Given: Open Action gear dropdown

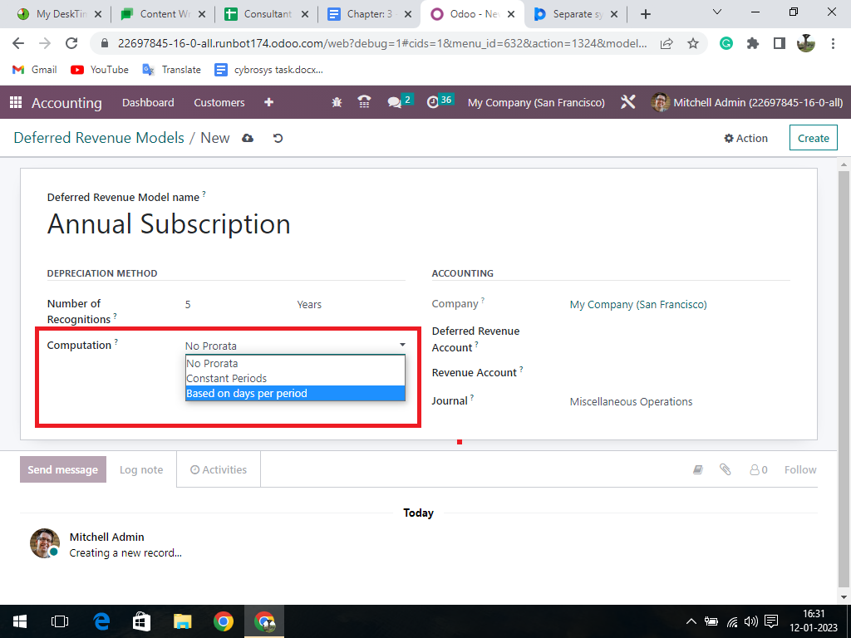Looking at the screenshot, I should coord(745,139).
